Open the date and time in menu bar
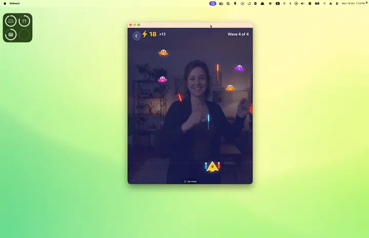The image size is (369, 238). point(353,3)
